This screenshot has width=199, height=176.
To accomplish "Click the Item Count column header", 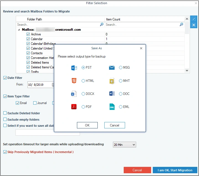I will point(113,19).
